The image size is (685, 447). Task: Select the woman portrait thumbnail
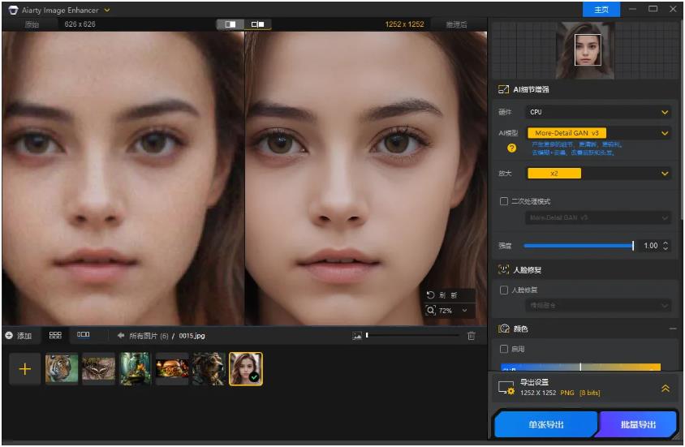[246, 369]
